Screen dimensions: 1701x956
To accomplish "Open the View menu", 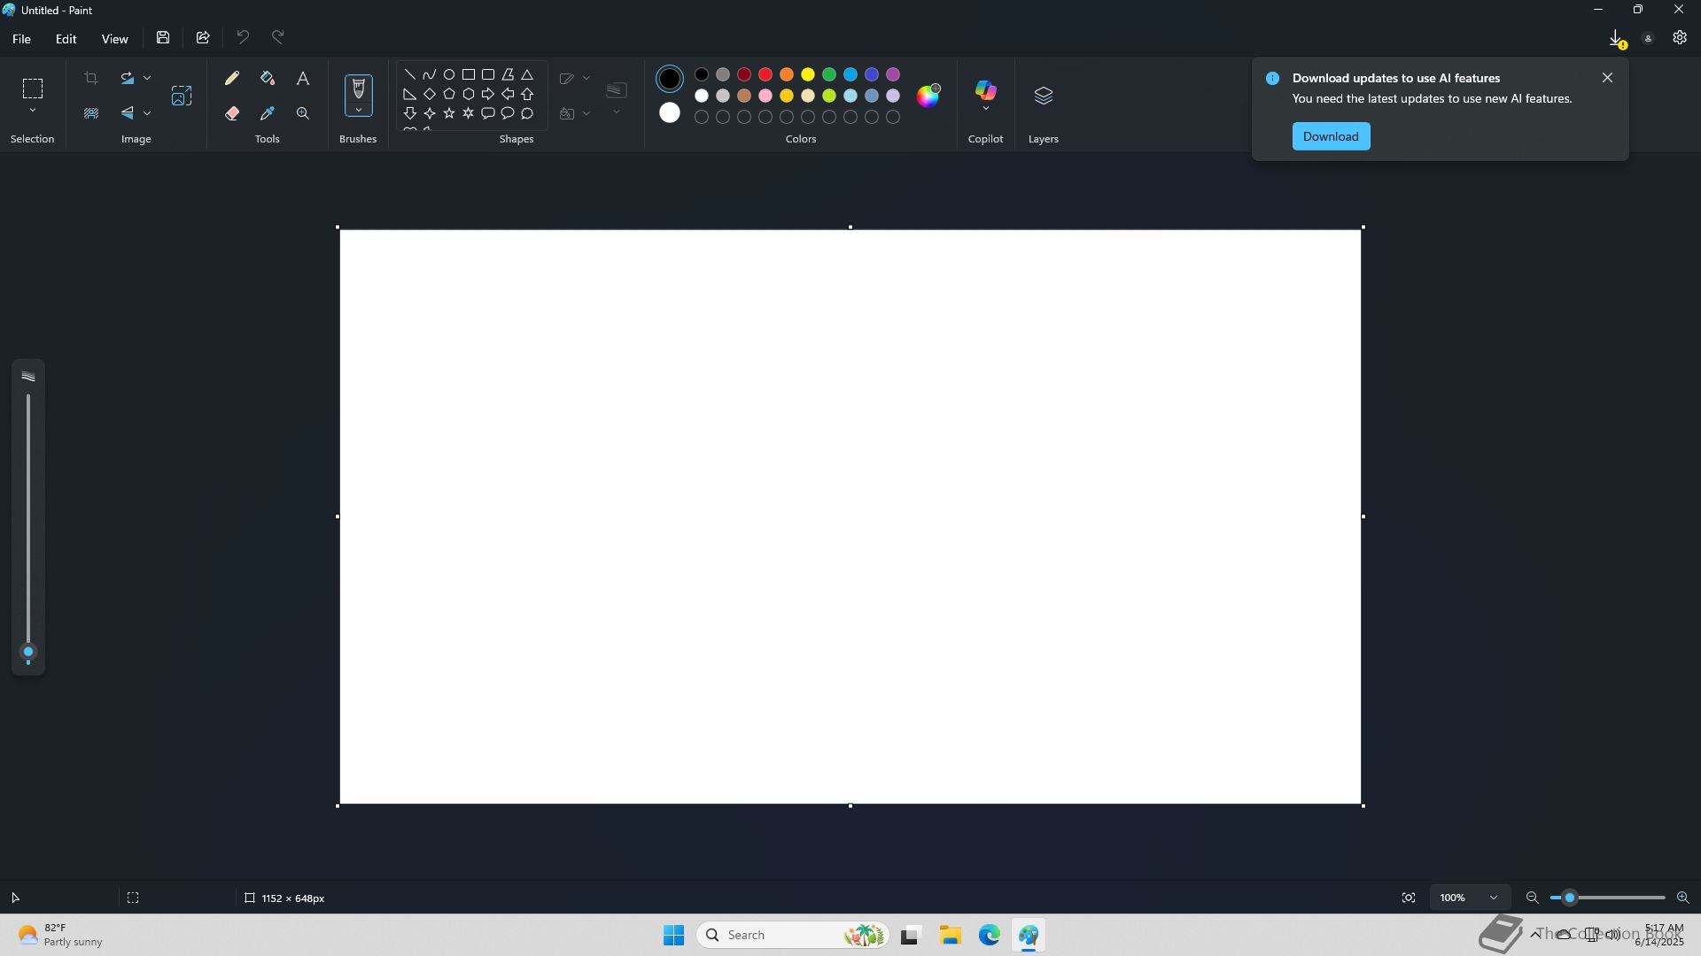I will (x=114, y=39).
